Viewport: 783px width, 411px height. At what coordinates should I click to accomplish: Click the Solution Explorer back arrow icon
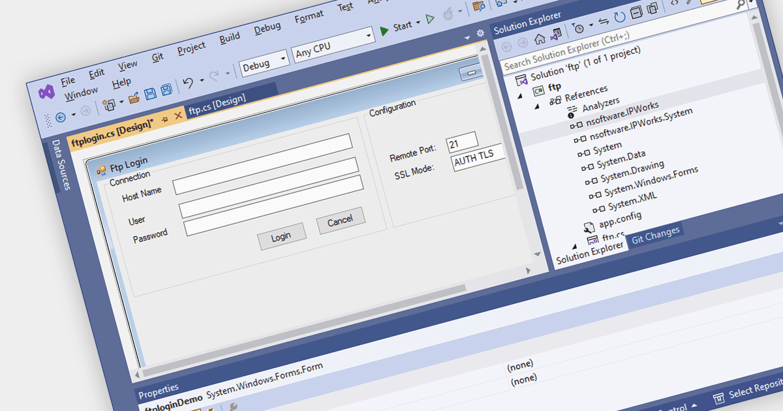pyautogui.click(x=506, y=47)
